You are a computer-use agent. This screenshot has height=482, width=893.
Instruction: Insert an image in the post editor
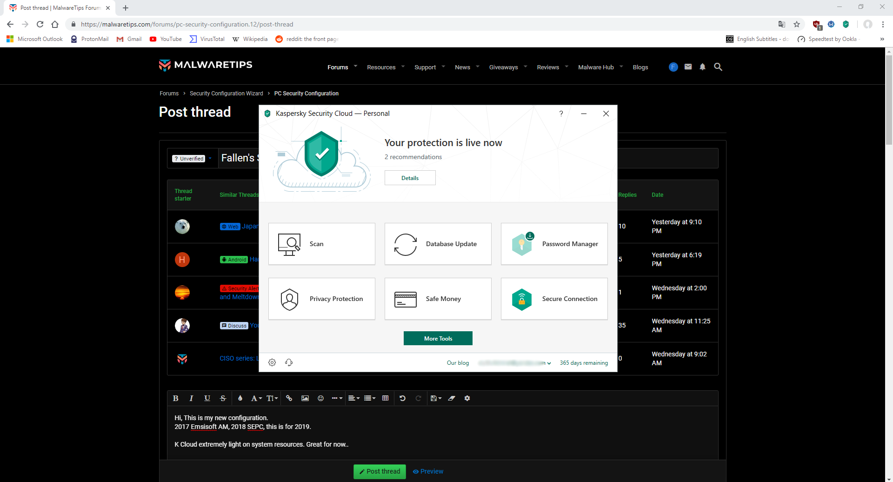pyautogui.click(x=305, y=398)
